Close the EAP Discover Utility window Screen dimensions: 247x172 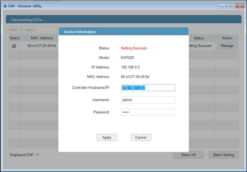point(240,6)
